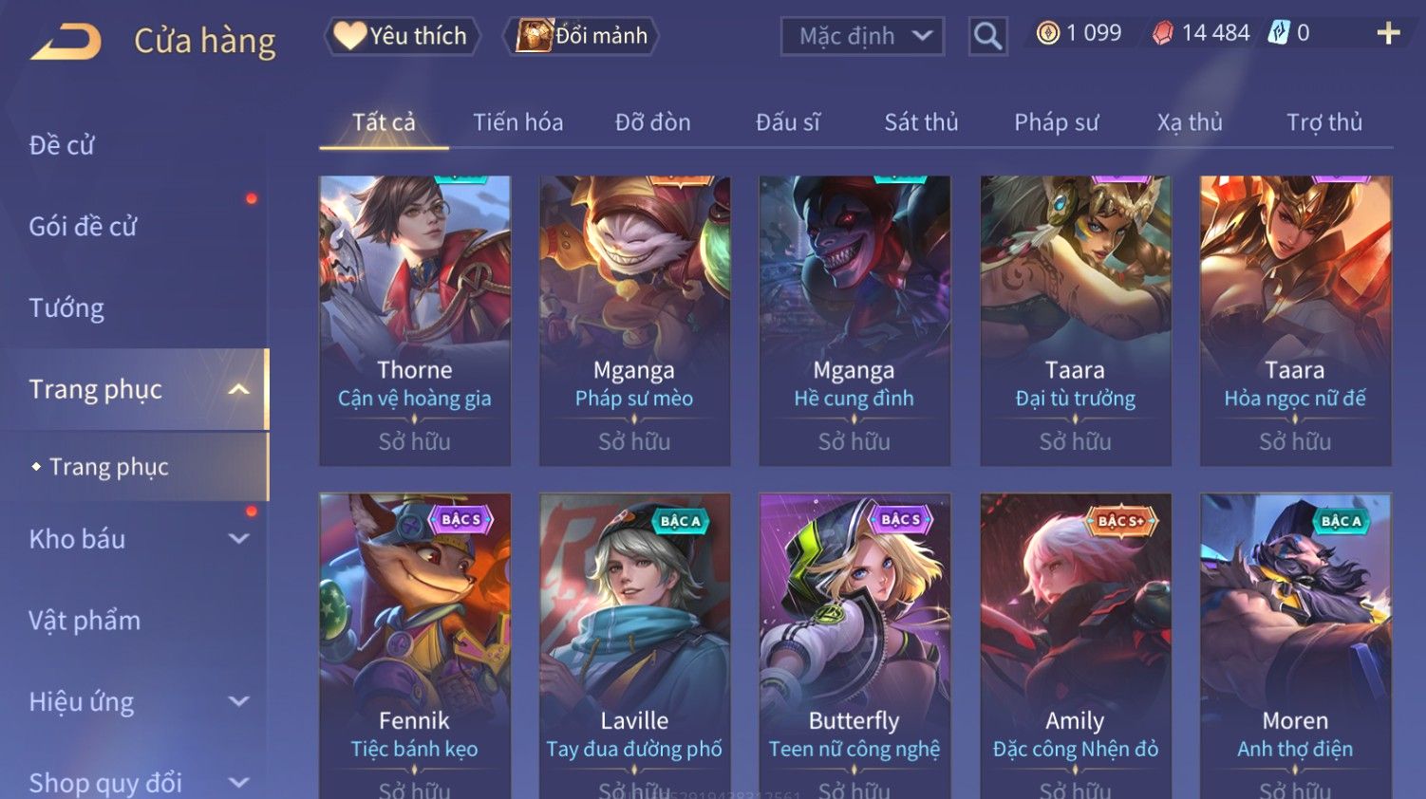Expand the Hiệu ứng sidebar section

click(239, 701)
